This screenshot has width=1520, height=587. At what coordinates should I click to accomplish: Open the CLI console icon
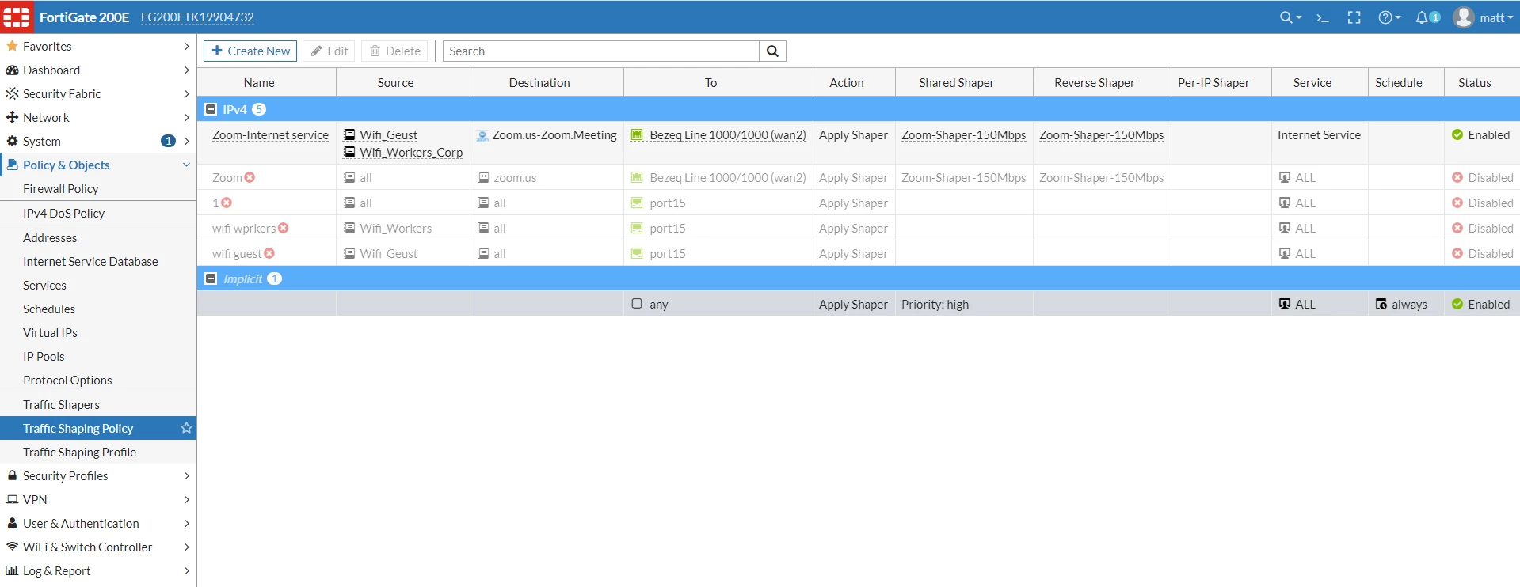(x=1322, y=17)
